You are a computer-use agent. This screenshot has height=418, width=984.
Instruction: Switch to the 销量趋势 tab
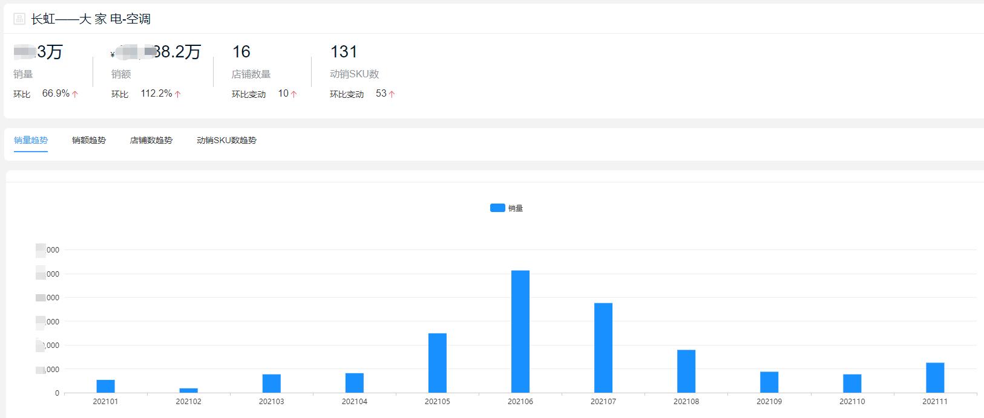tap(31, 140)
